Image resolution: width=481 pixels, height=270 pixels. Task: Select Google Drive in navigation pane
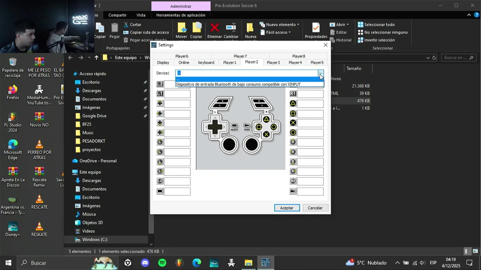pyautogui.click(x=94, y=116)
